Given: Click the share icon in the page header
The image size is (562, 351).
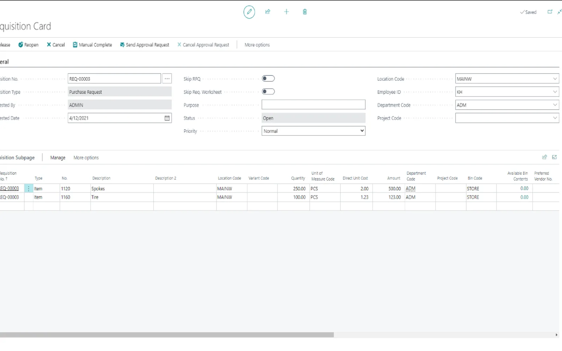Looking at the screenshot, I should [268, 12].
